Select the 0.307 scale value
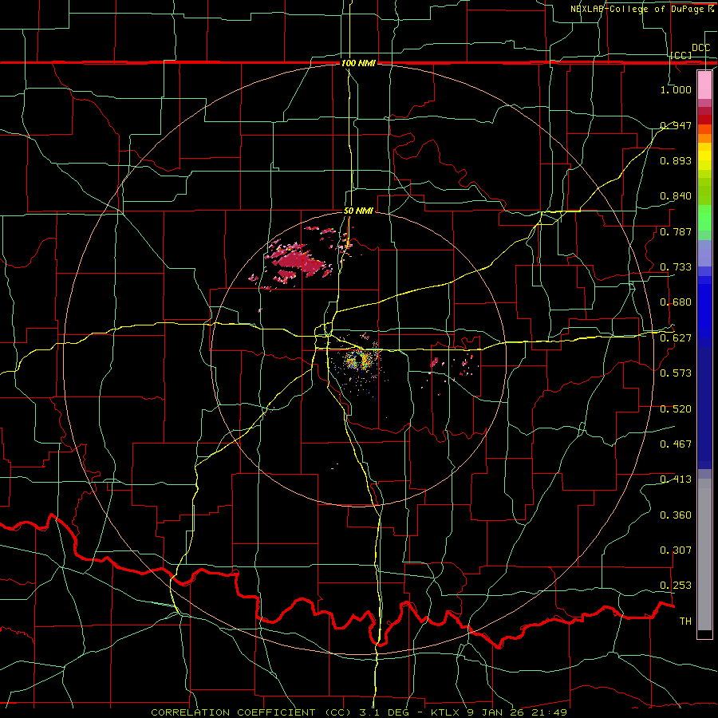This screenshot has height=718, width=718. 676,550
